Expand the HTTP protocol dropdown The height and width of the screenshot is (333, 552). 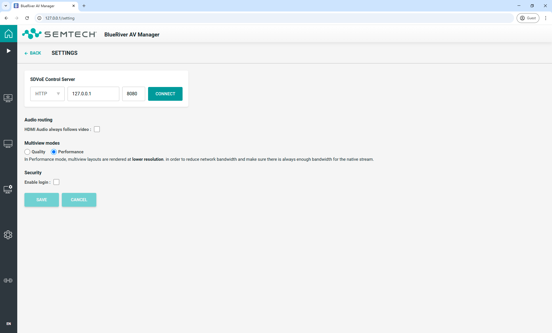(x=47, y=94)
